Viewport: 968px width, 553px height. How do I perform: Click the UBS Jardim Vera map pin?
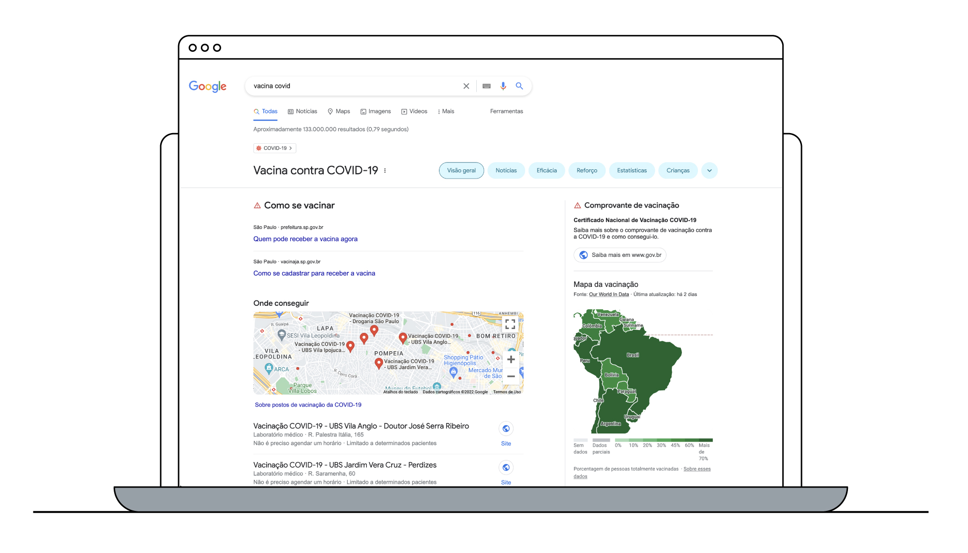(x=379, y=363)
